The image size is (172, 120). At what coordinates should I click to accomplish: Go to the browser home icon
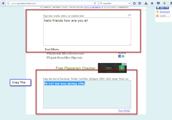[152, 3]
